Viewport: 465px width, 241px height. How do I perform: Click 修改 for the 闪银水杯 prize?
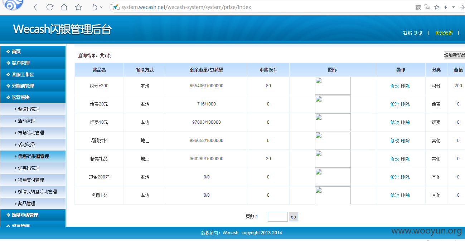(394, 141)
